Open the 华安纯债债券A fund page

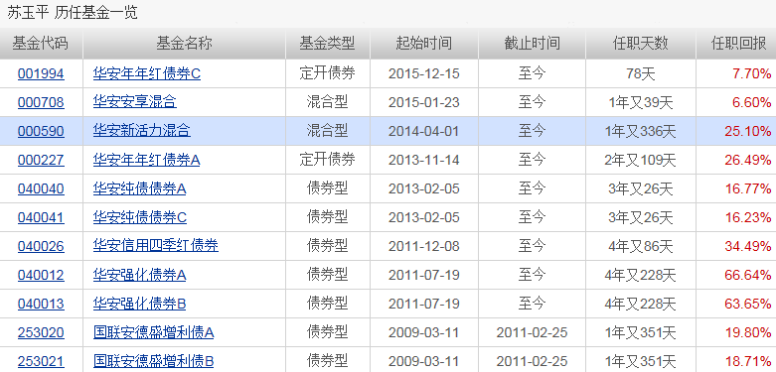(139, 188)
